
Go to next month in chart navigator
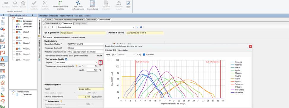pyautogui.click(x=137, y=55)
